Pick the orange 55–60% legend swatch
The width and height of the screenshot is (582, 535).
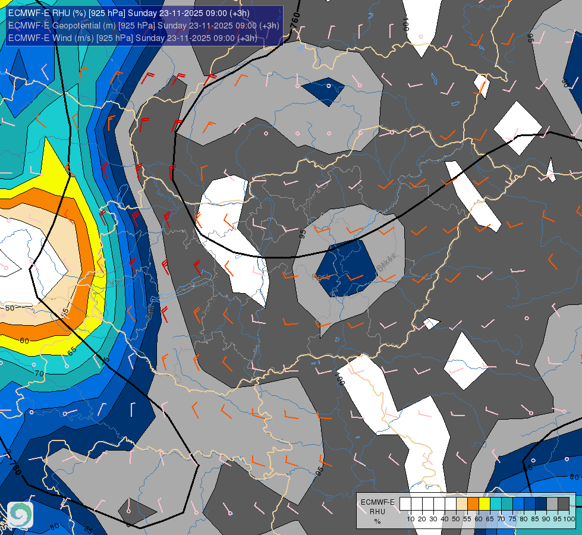473,504
